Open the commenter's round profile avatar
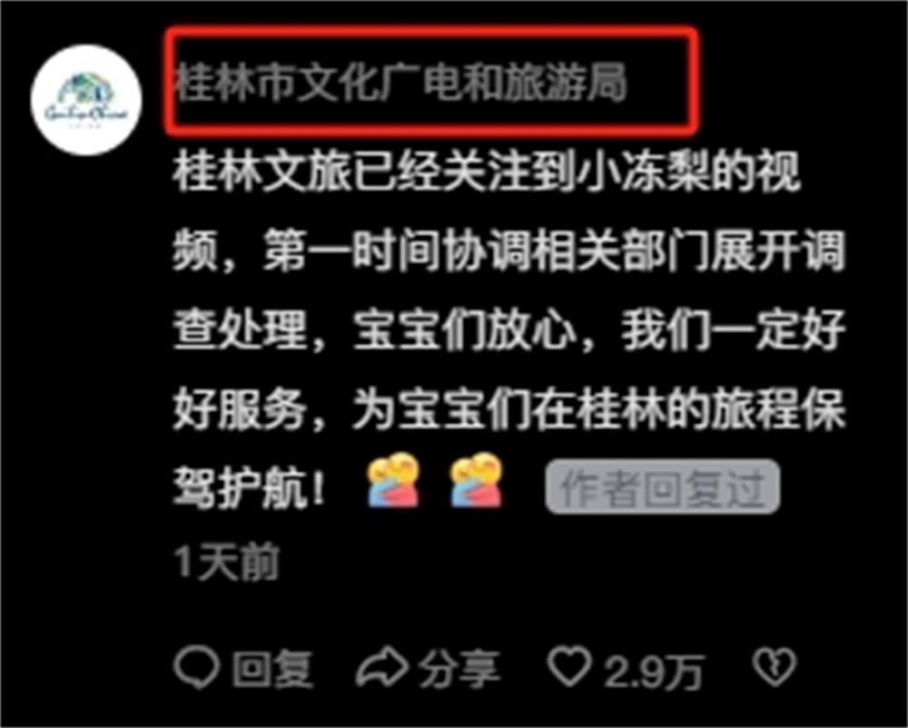 [86, 100]
